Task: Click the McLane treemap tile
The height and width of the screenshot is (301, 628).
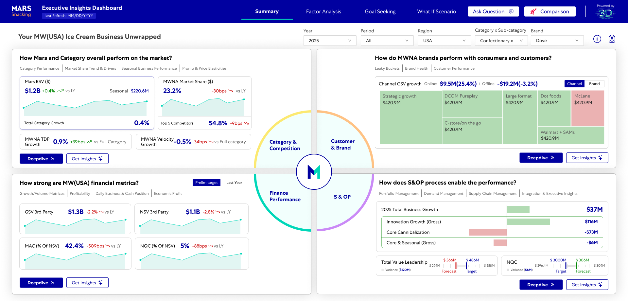Action: 588,108
